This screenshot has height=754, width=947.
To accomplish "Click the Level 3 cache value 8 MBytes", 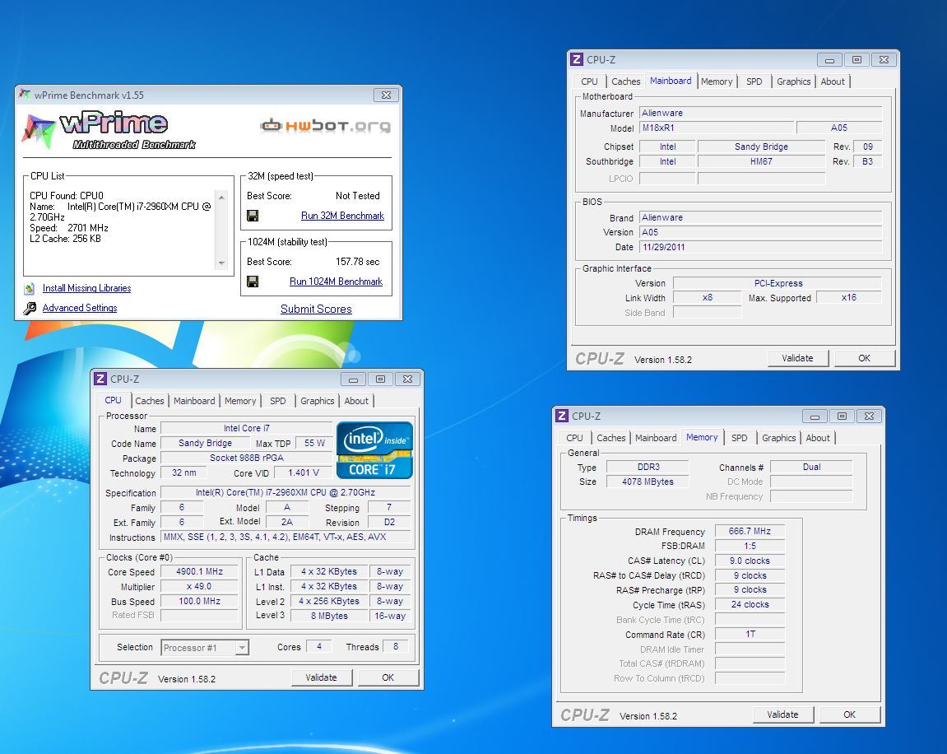I will point(329,616).
